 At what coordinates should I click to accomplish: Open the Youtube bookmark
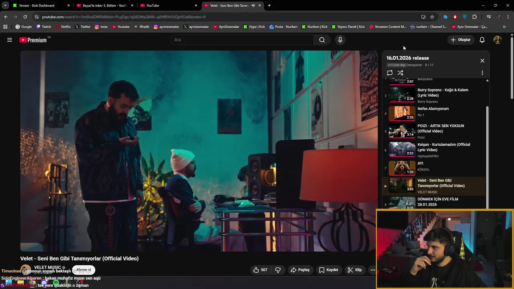(x=121, y=27)
